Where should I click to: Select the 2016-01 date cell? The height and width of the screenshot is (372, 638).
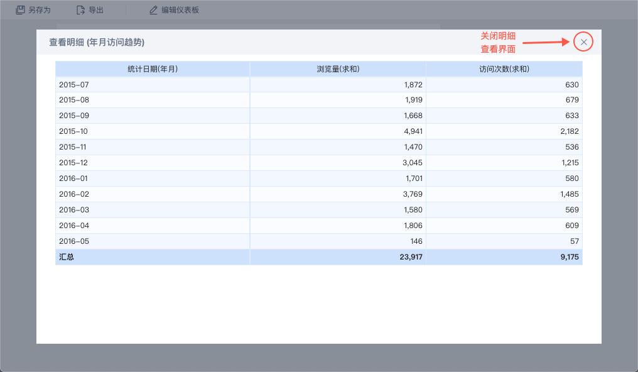[153, 178]
